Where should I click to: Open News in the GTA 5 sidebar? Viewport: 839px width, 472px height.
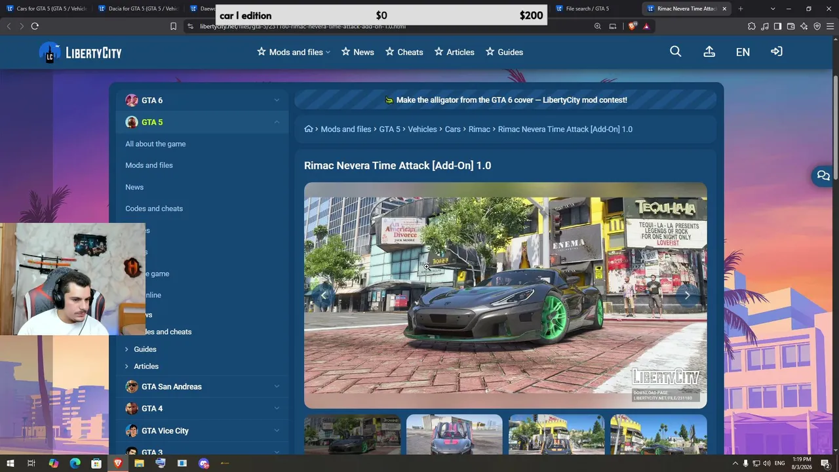[134, 187]
